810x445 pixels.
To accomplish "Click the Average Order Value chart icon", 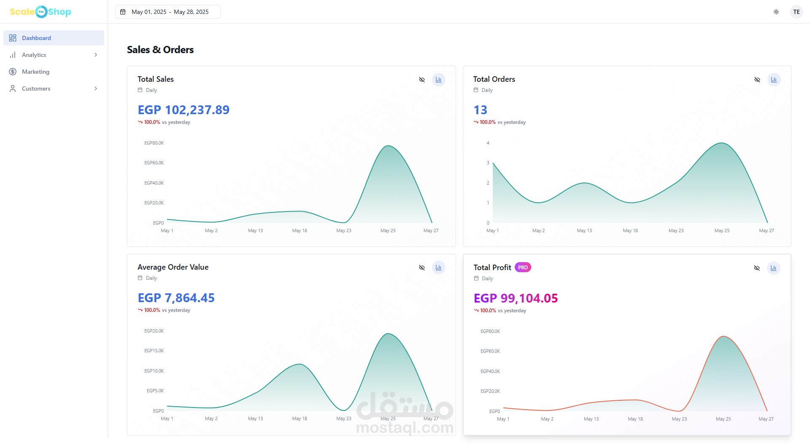I will [439, 268].
